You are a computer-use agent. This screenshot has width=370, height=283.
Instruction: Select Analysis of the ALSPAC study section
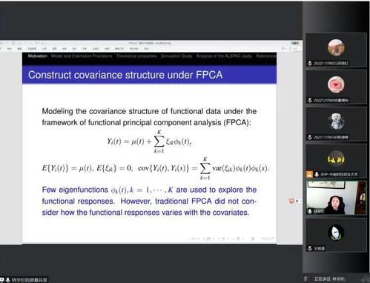coord(224,56)
